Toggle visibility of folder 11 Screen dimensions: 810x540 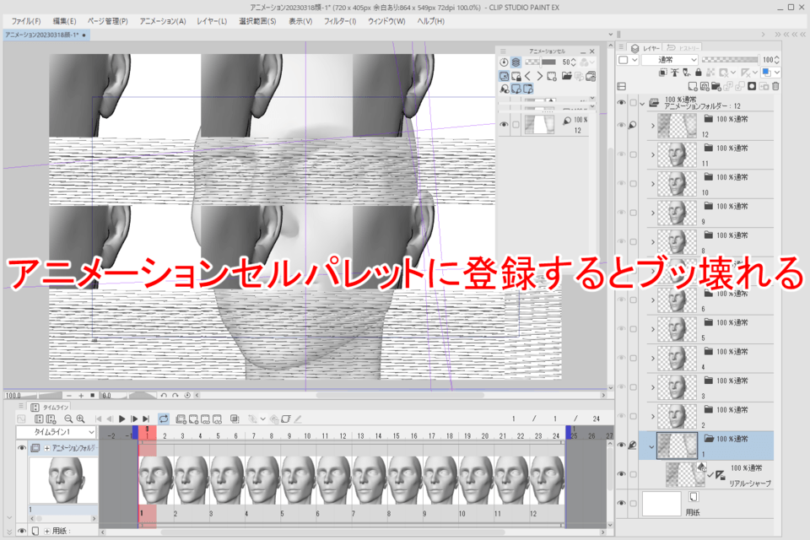[622, 154]
